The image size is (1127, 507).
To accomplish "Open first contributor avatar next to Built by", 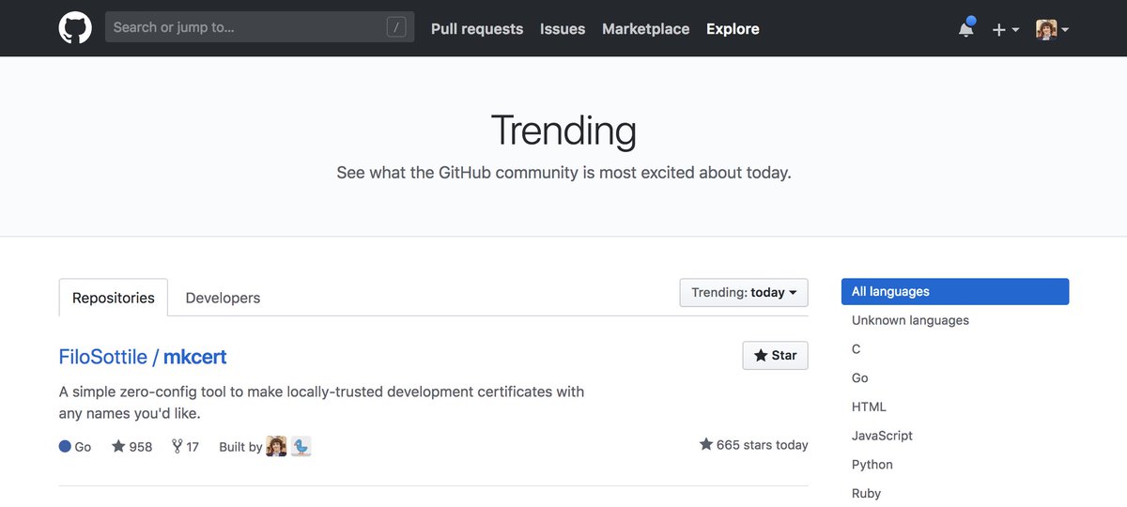I will [276, 446].
